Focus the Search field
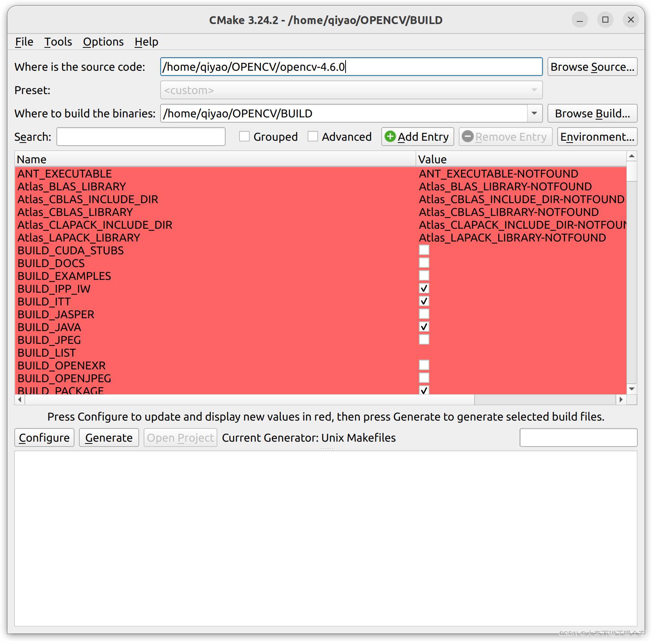652x641 pixels. [x=141, y=137]
